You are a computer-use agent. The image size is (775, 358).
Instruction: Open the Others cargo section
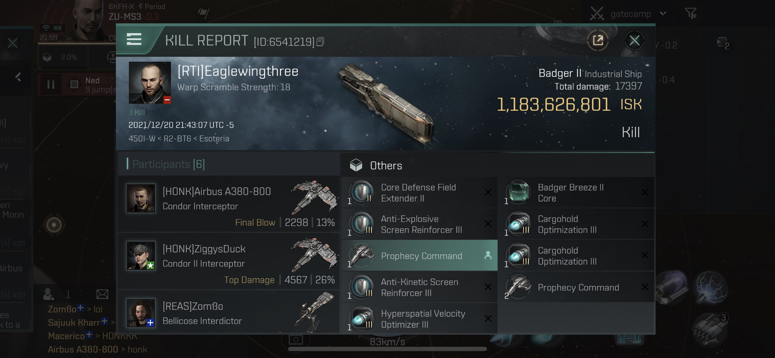(386, 165)
